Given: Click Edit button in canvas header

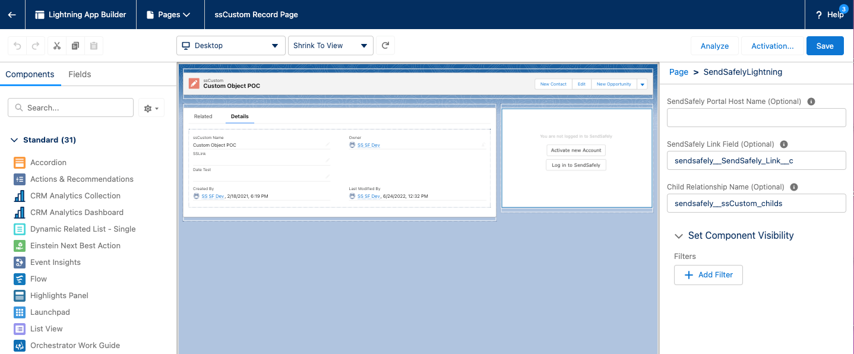Looking at the screenshot, I should point(582,84).
